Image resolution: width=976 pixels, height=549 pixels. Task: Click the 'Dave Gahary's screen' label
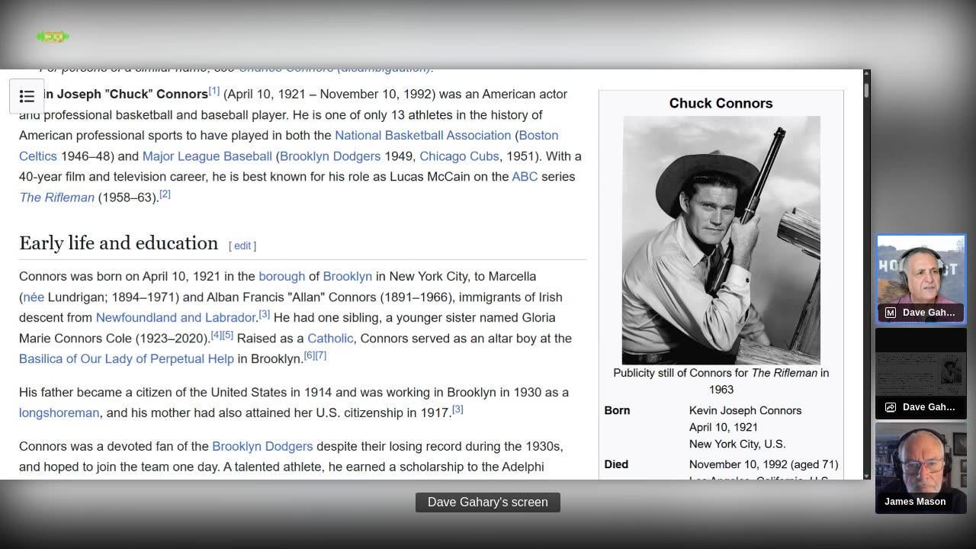(488, 502)
